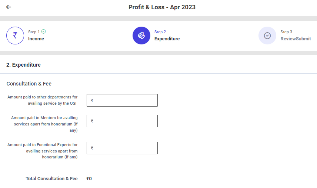Image resolution: width=317 pixels, height=188 pixels.
Task: Select the Expenditure step label
Action: point(167,39)
